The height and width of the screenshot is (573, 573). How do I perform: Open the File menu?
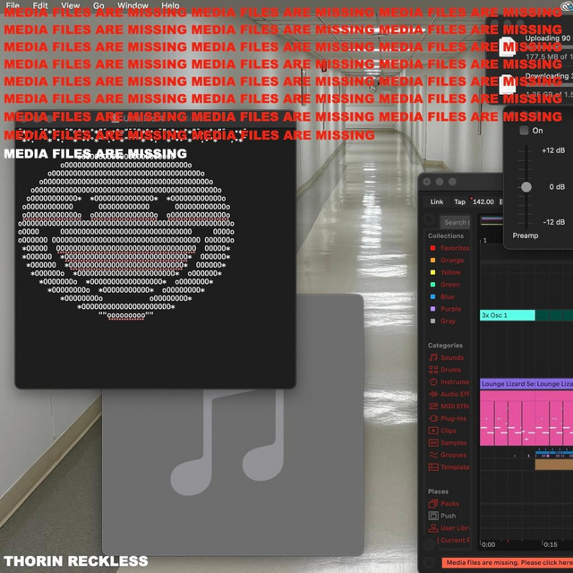13,5
